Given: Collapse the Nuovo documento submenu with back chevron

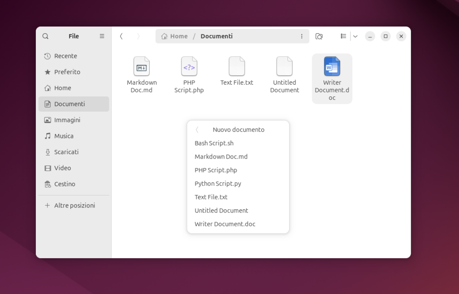Looking at the screenshot, I should coord(197,130).
